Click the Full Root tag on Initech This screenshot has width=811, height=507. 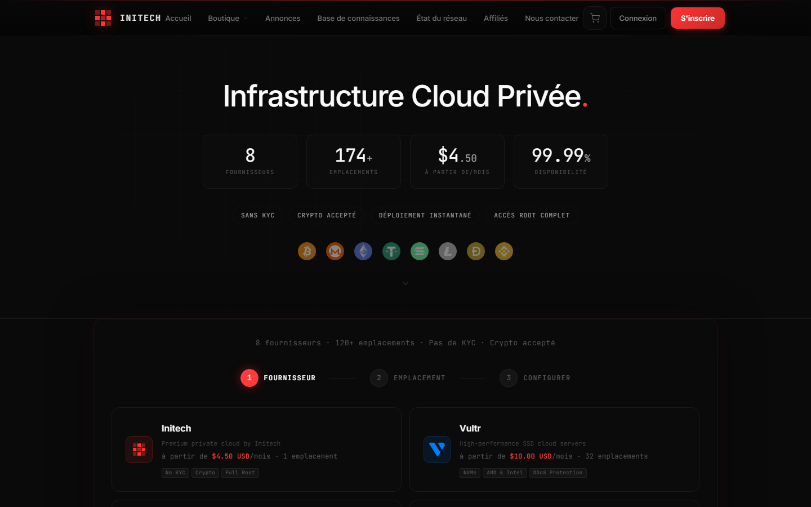pos(240,473)
